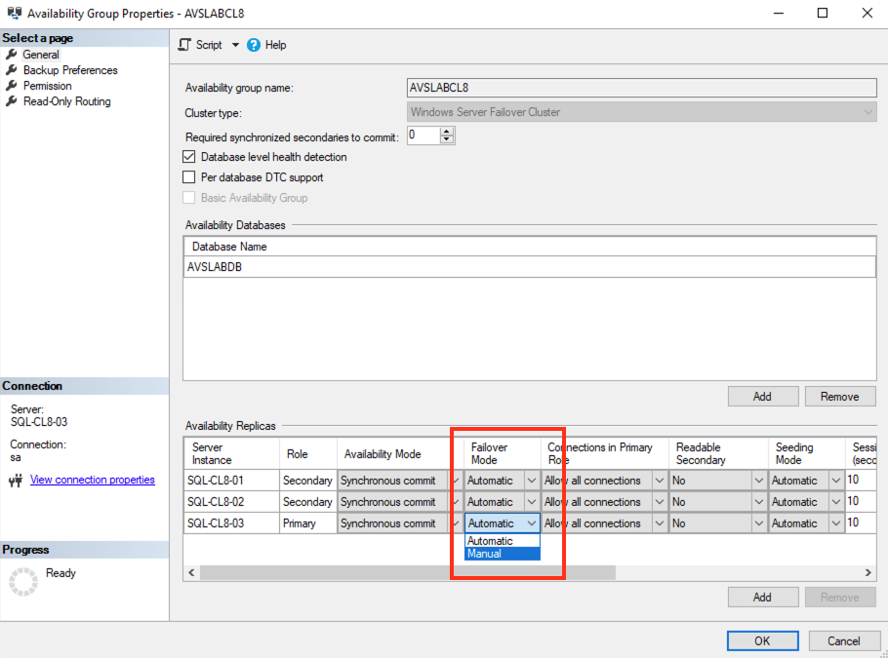Click the blue Help question icon
The height and width of the screenshot is (658, 888).
254,45
